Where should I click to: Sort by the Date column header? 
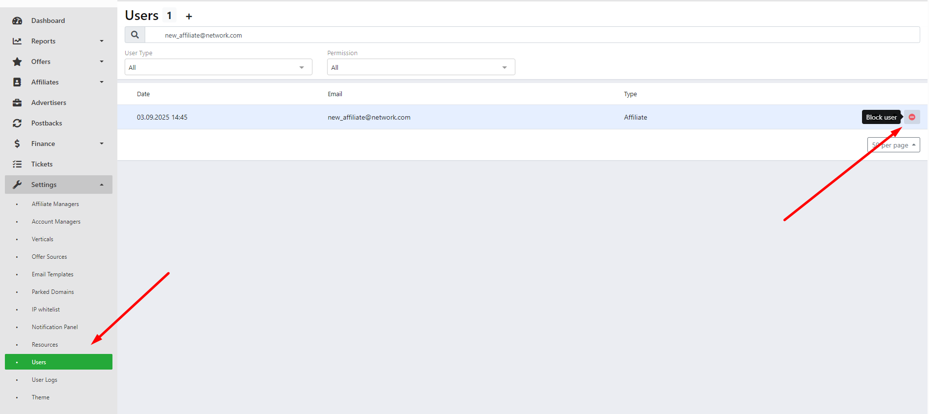(143, 94)
